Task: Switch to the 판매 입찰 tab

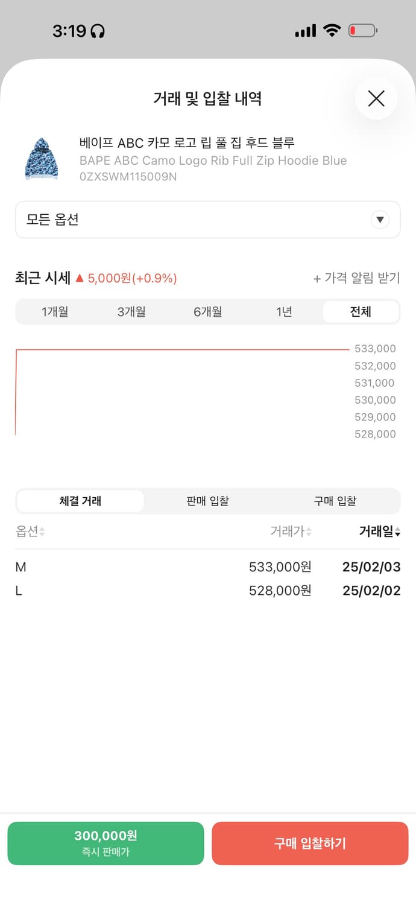Action: (207, 501)
